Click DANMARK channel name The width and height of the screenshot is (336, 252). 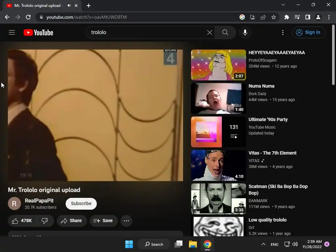point(258,201)
